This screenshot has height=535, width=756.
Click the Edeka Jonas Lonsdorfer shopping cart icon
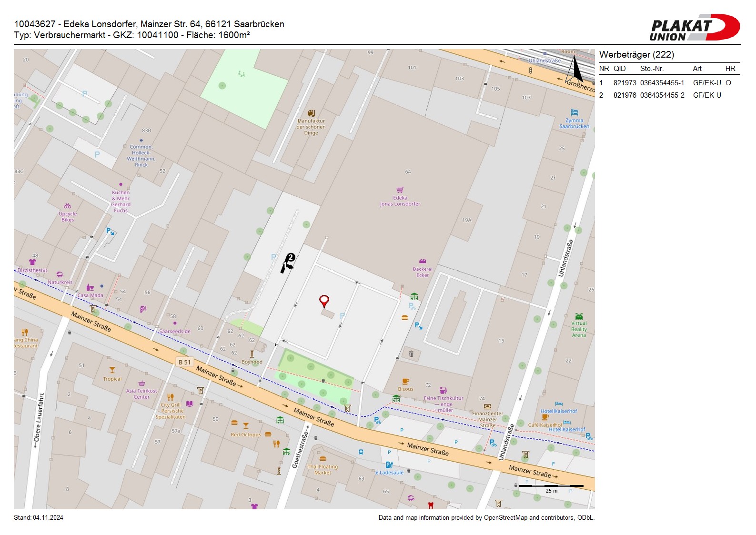pos(400,190)
